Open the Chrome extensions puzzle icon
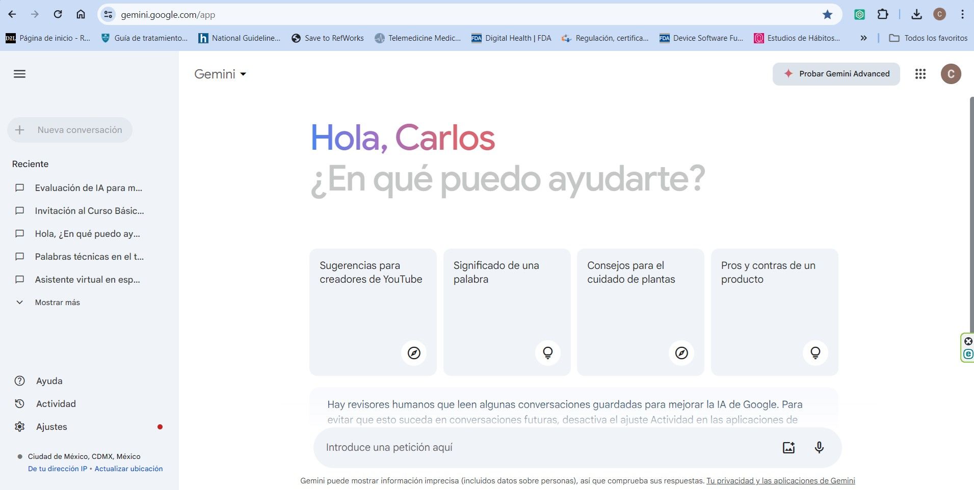This screenshot has height=490, width=974. [x=883, y=14]
